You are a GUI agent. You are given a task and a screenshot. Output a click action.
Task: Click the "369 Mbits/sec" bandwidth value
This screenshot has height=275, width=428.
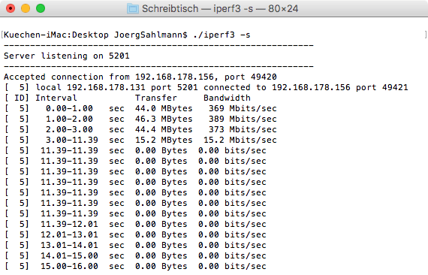(x=243, y=108)
